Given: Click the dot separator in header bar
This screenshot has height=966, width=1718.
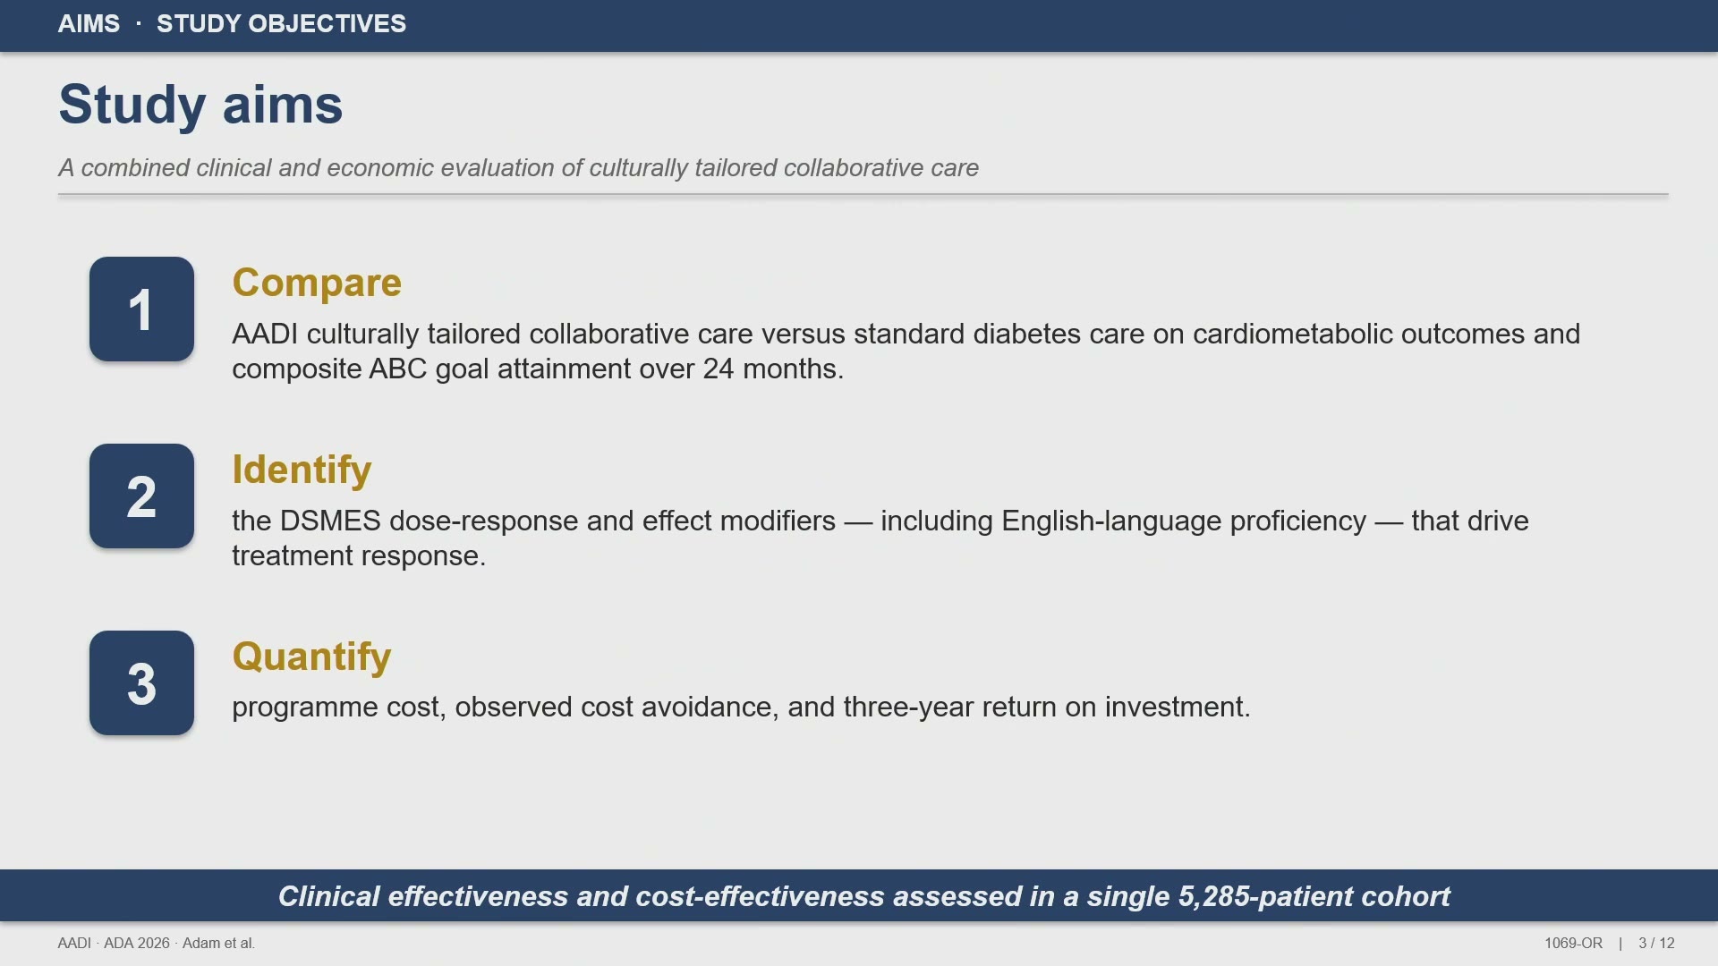Looking at the screenshot, I should point(139,24).
